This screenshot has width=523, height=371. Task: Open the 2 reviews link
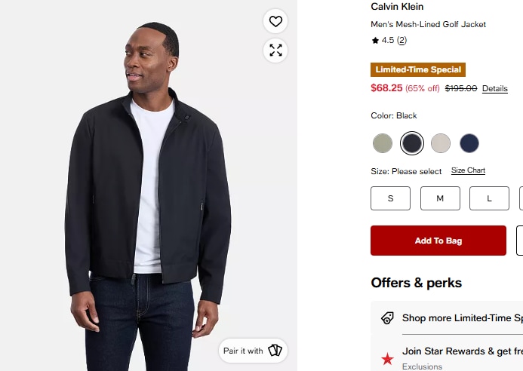pos(402,40)
